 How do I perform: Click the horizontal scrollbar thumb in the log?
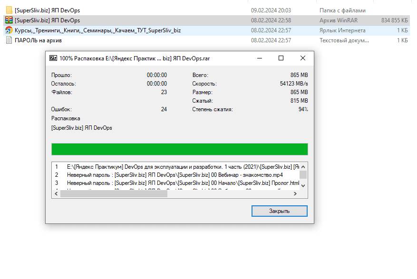pos(113,194)
